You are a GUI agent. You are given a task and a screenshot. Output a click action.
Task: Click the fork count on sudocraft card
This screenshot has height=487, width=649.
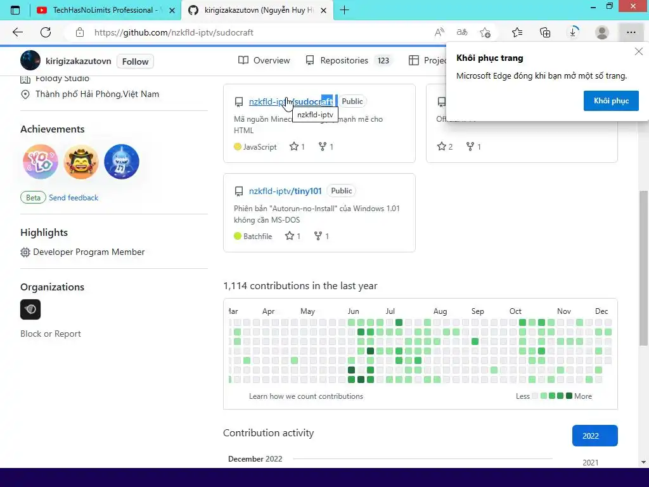pos(326,146)
